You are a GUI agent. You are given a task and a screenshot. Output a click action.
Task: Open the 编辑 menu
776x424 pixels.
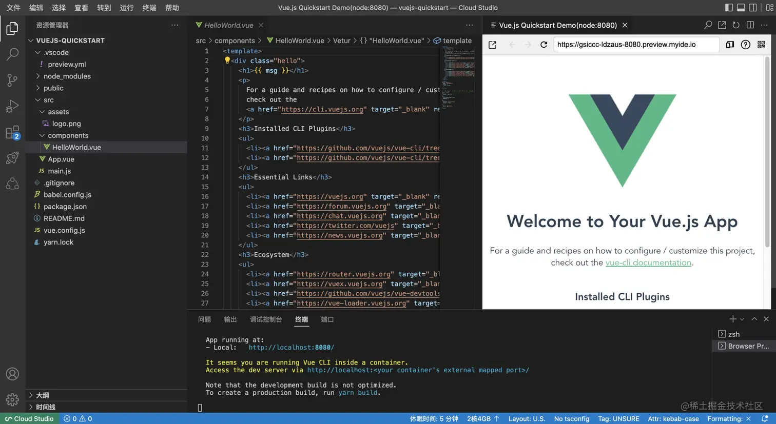(36, 8)
